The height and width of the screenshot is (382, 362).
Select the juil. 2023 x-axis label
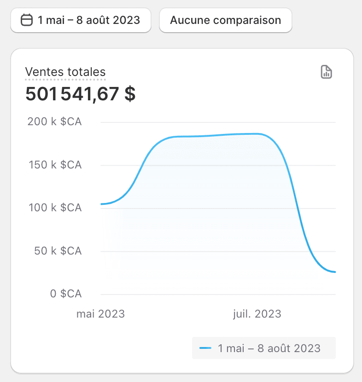[x=256, y=314]
